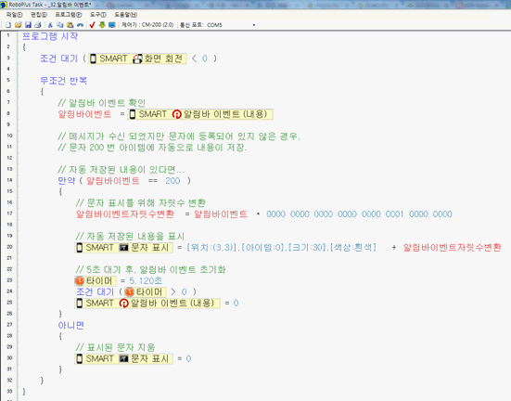Open the 도움말 (Help) menu
This screenshot has width=511, height=401.
[126, 15]
